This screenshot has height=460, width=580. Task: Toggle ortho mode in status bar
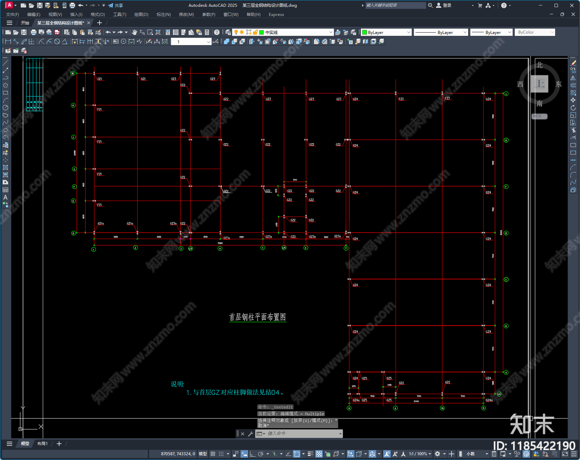coord(253,454)
